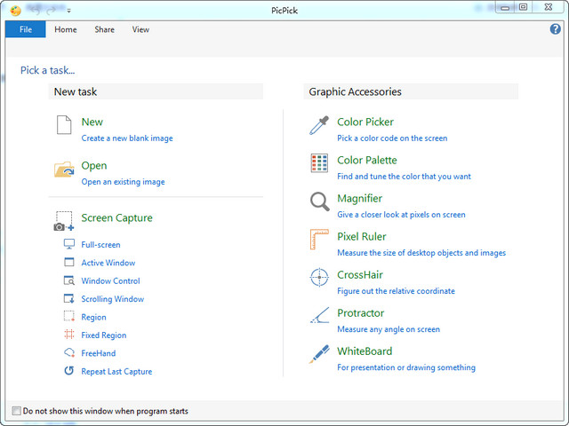
Task: Launch the Magnifier tool icon
Action: pos(319,202)
